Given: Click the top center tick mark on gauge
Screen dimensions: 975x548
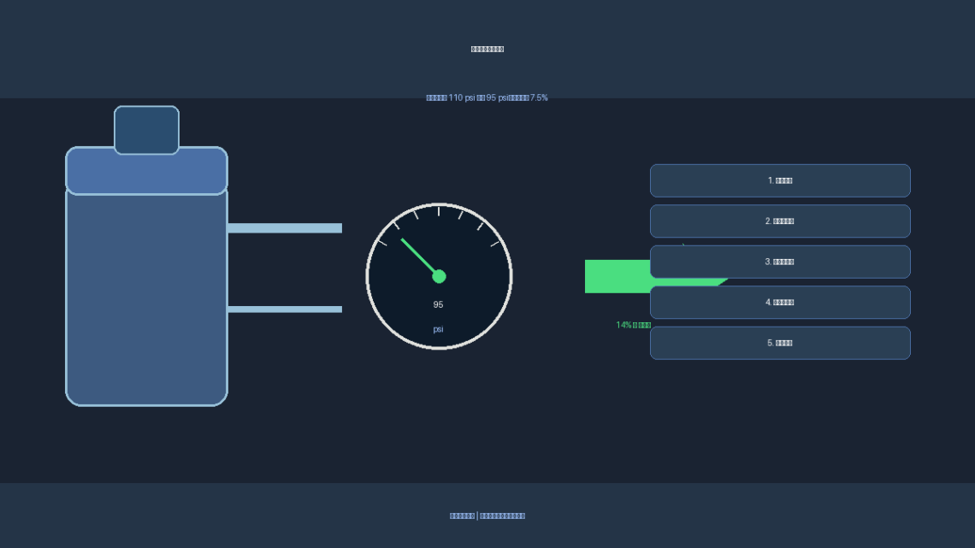Looking at the screenshot, I should click(439, 212).
